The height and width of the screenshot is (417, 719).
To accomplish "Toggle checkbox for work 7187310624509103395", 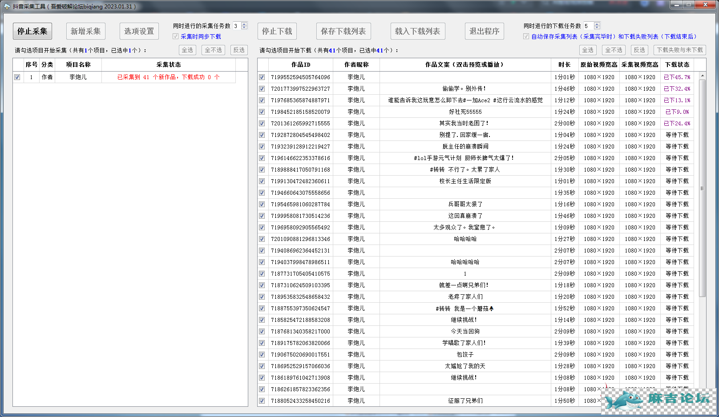I will [262, 285].
